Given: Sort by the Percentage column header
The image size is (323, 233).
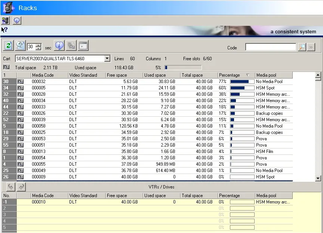Looking at the screenshot, I should coord(234,75).
